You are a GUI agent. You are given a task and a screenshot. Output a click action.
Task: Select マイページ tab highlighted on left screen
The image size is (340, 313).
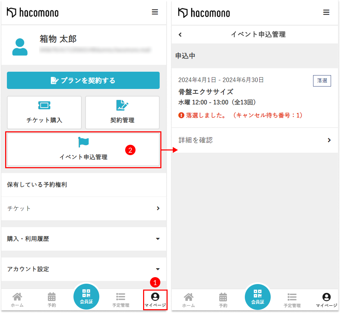[155, 299]
